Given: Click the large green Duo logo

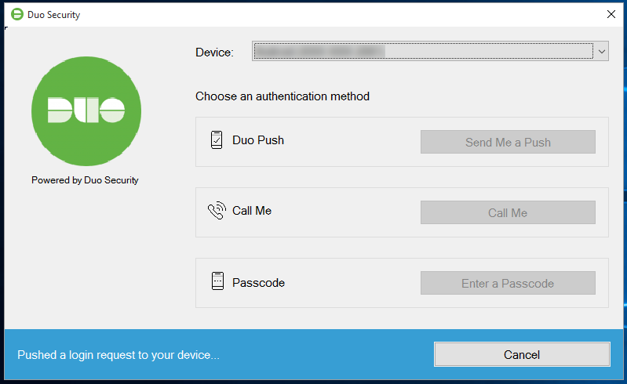Looking at the screenshot, I should pyautogui.click(x=86, y=111).
